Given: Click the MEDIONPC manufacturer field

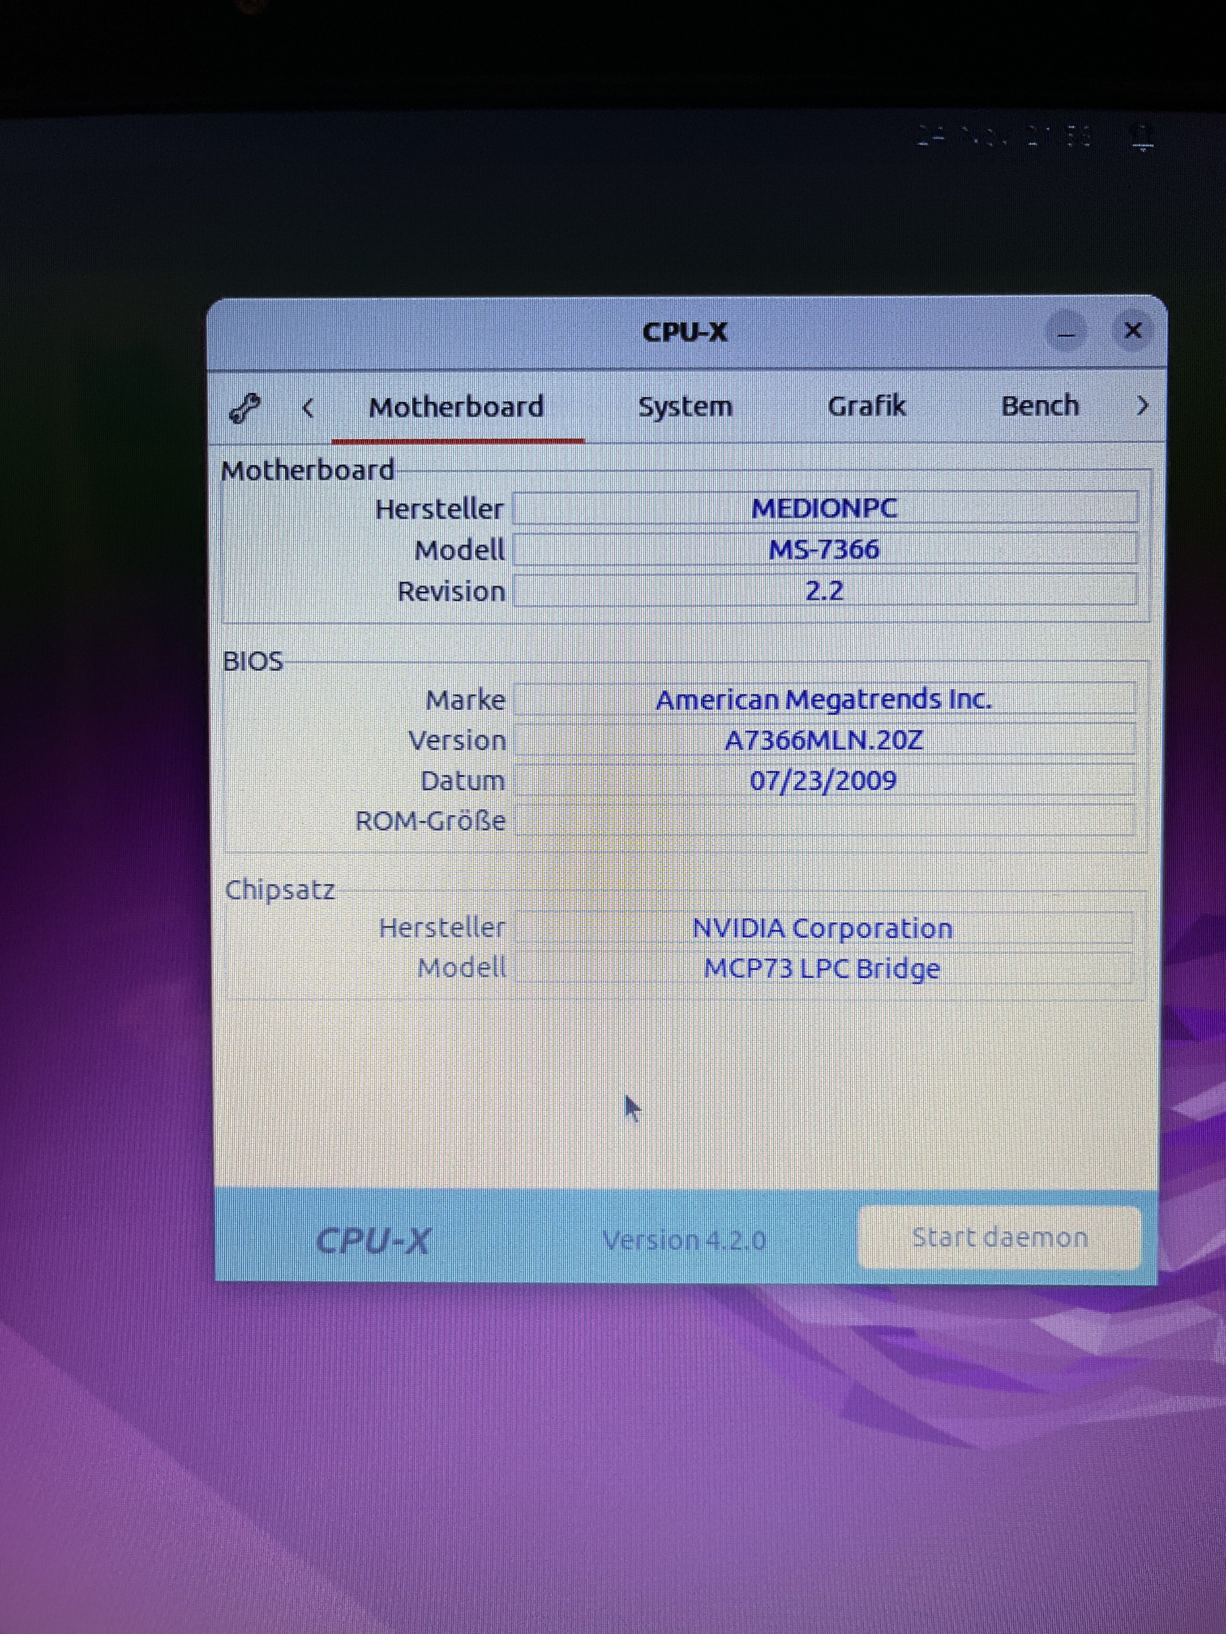Looking at the screenshot, I should [824, 508].
